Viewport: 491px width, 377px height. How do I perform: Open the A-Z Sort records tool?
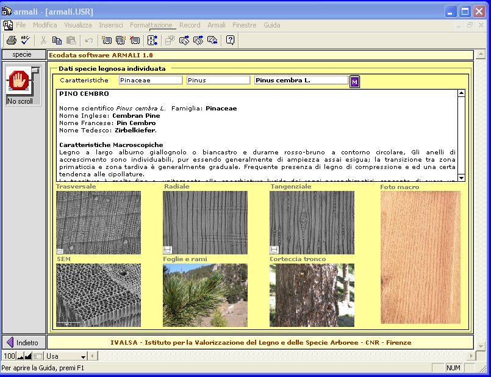(x=152, y=40)
